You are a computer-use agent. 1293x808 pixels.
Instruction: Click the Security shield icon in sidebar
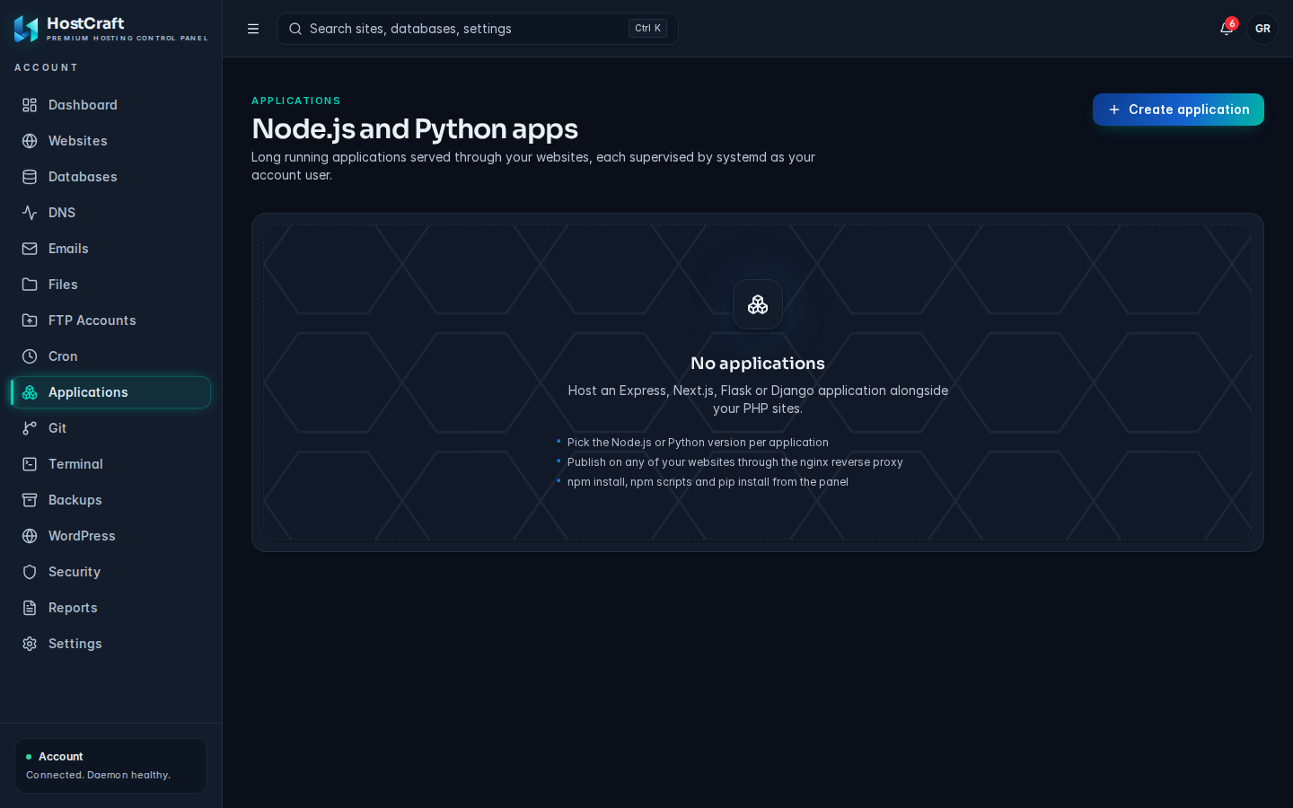tap(30, 572)
